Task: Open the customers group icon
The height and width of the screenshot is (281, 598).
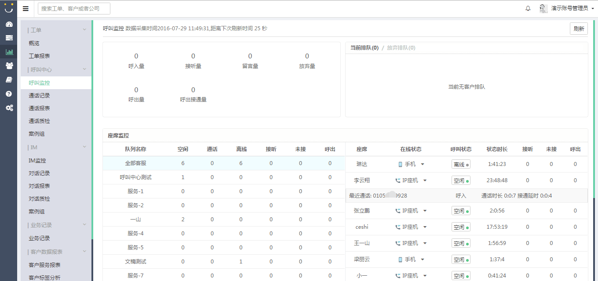Action: (x=9, y=66)
